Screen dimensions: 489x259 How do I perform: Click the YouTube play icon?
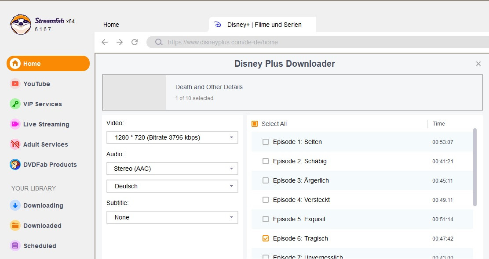[15, 84]
